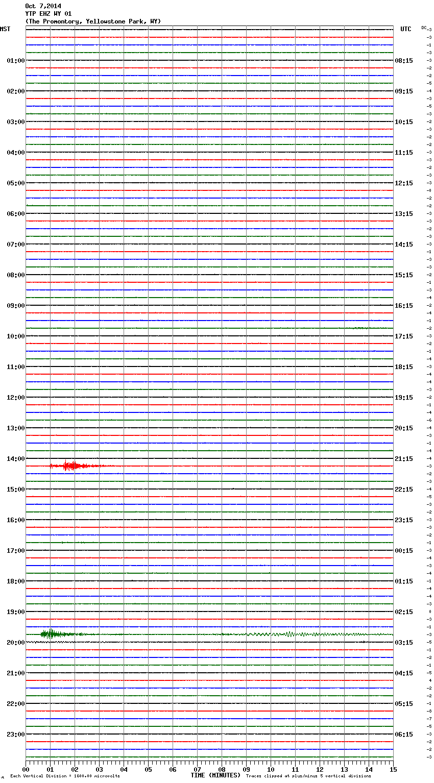This screenshot has width=434, height=783.
Task: Click the 19:00 MST hour label
Action: (x=15, y=612)
